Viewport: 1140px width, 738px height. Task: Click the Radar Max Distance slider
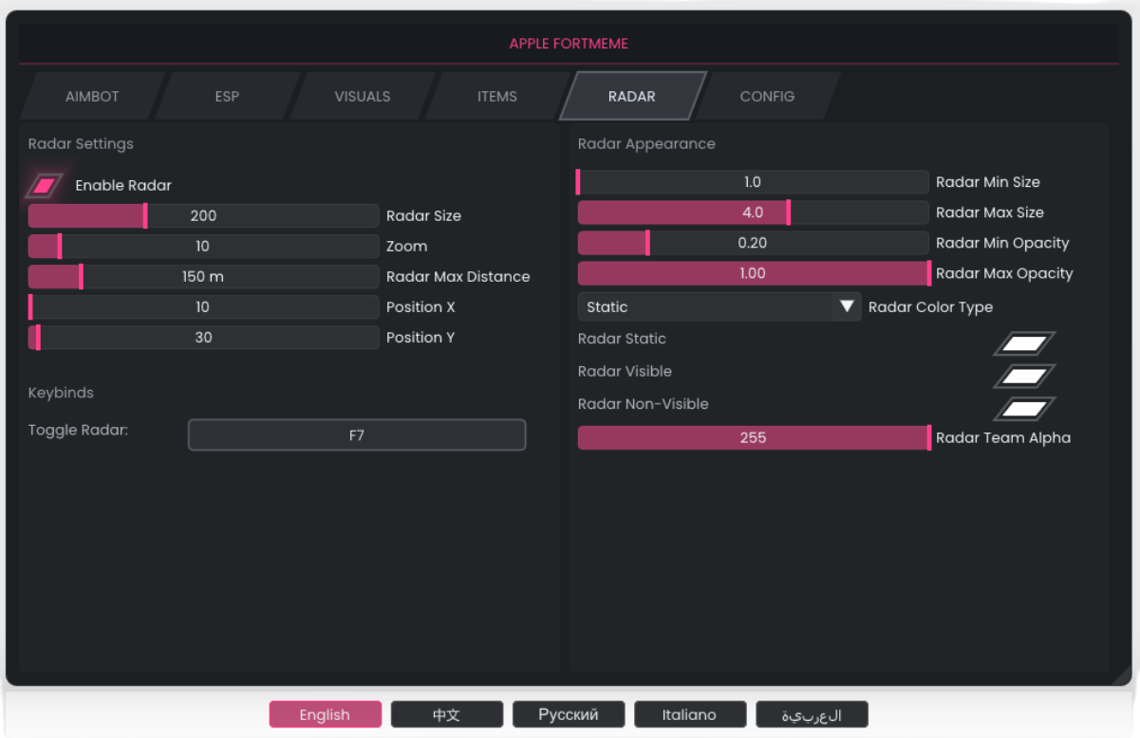pos(203,277)
